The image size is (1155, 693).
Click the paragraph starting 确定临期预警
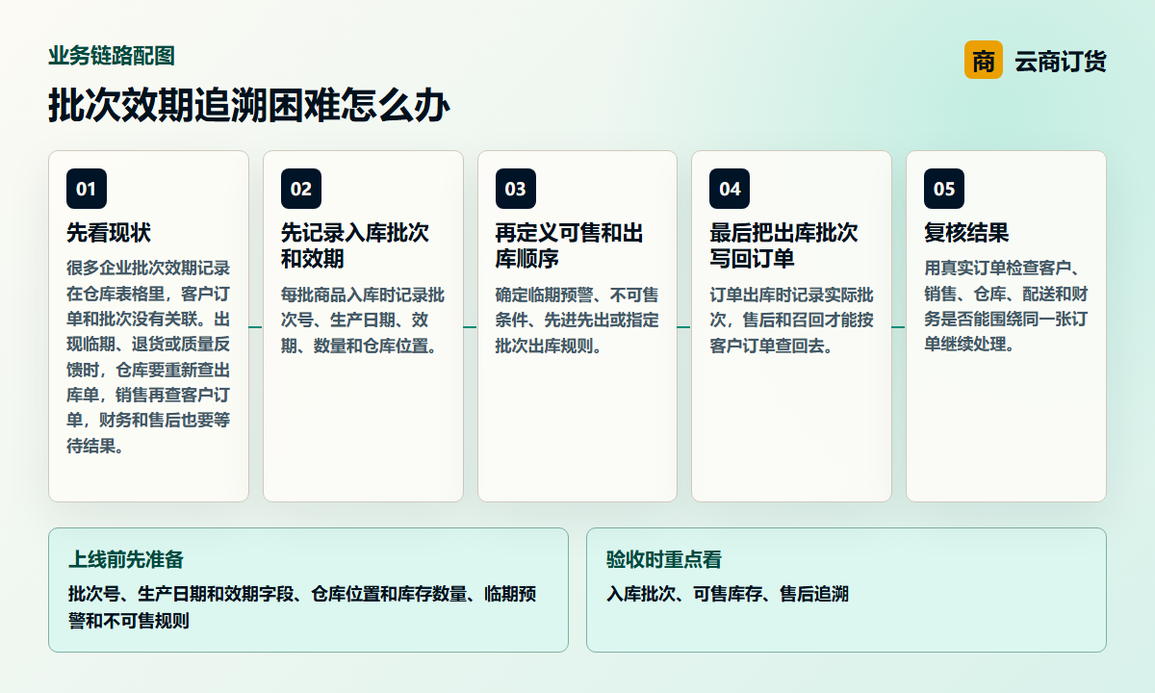tap(577, 320)
